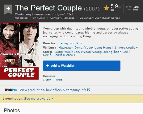Select star Hyeon-yeong
The height and width of the screenshot is (114, 143).
coord(92,52)
